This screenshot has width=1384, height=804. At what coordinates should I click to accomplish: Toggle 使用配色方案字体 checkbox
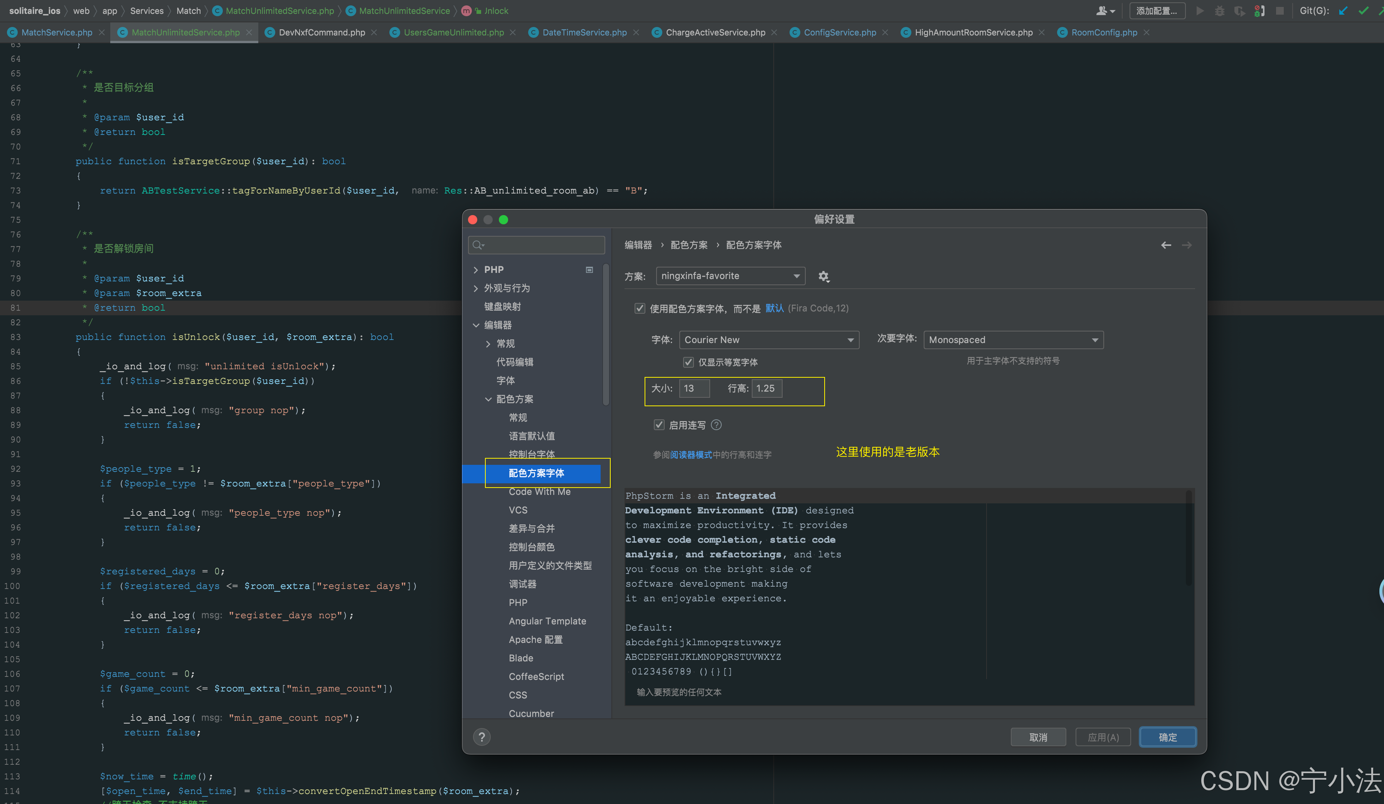640,308
